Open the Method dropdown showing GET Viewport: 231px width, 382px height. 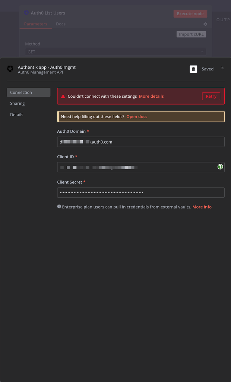[x=115, y=51]
